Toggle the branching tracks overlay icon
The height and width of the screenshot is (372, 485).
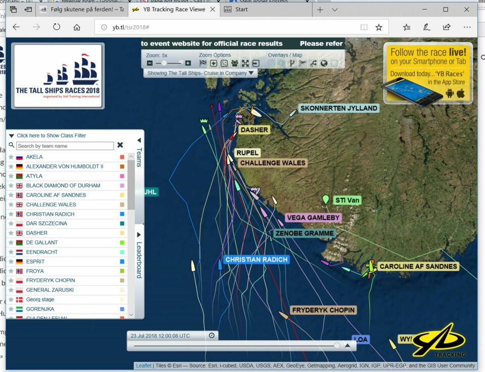coord(292,64)
